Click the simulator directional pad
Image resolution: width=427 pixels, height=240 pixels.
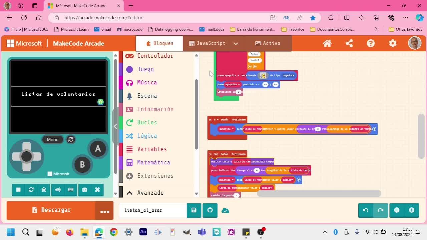coord(26,156)
